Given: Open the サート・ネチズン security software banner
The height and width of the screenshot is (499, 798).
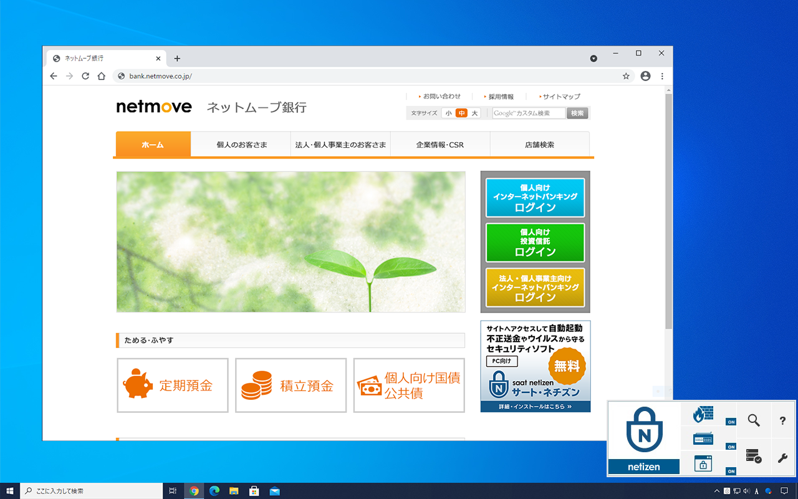Looking at the screenshot, I should tap(535, 366).
